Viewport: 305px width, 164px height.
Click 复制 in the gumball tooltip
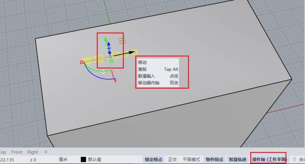[142, 69]
